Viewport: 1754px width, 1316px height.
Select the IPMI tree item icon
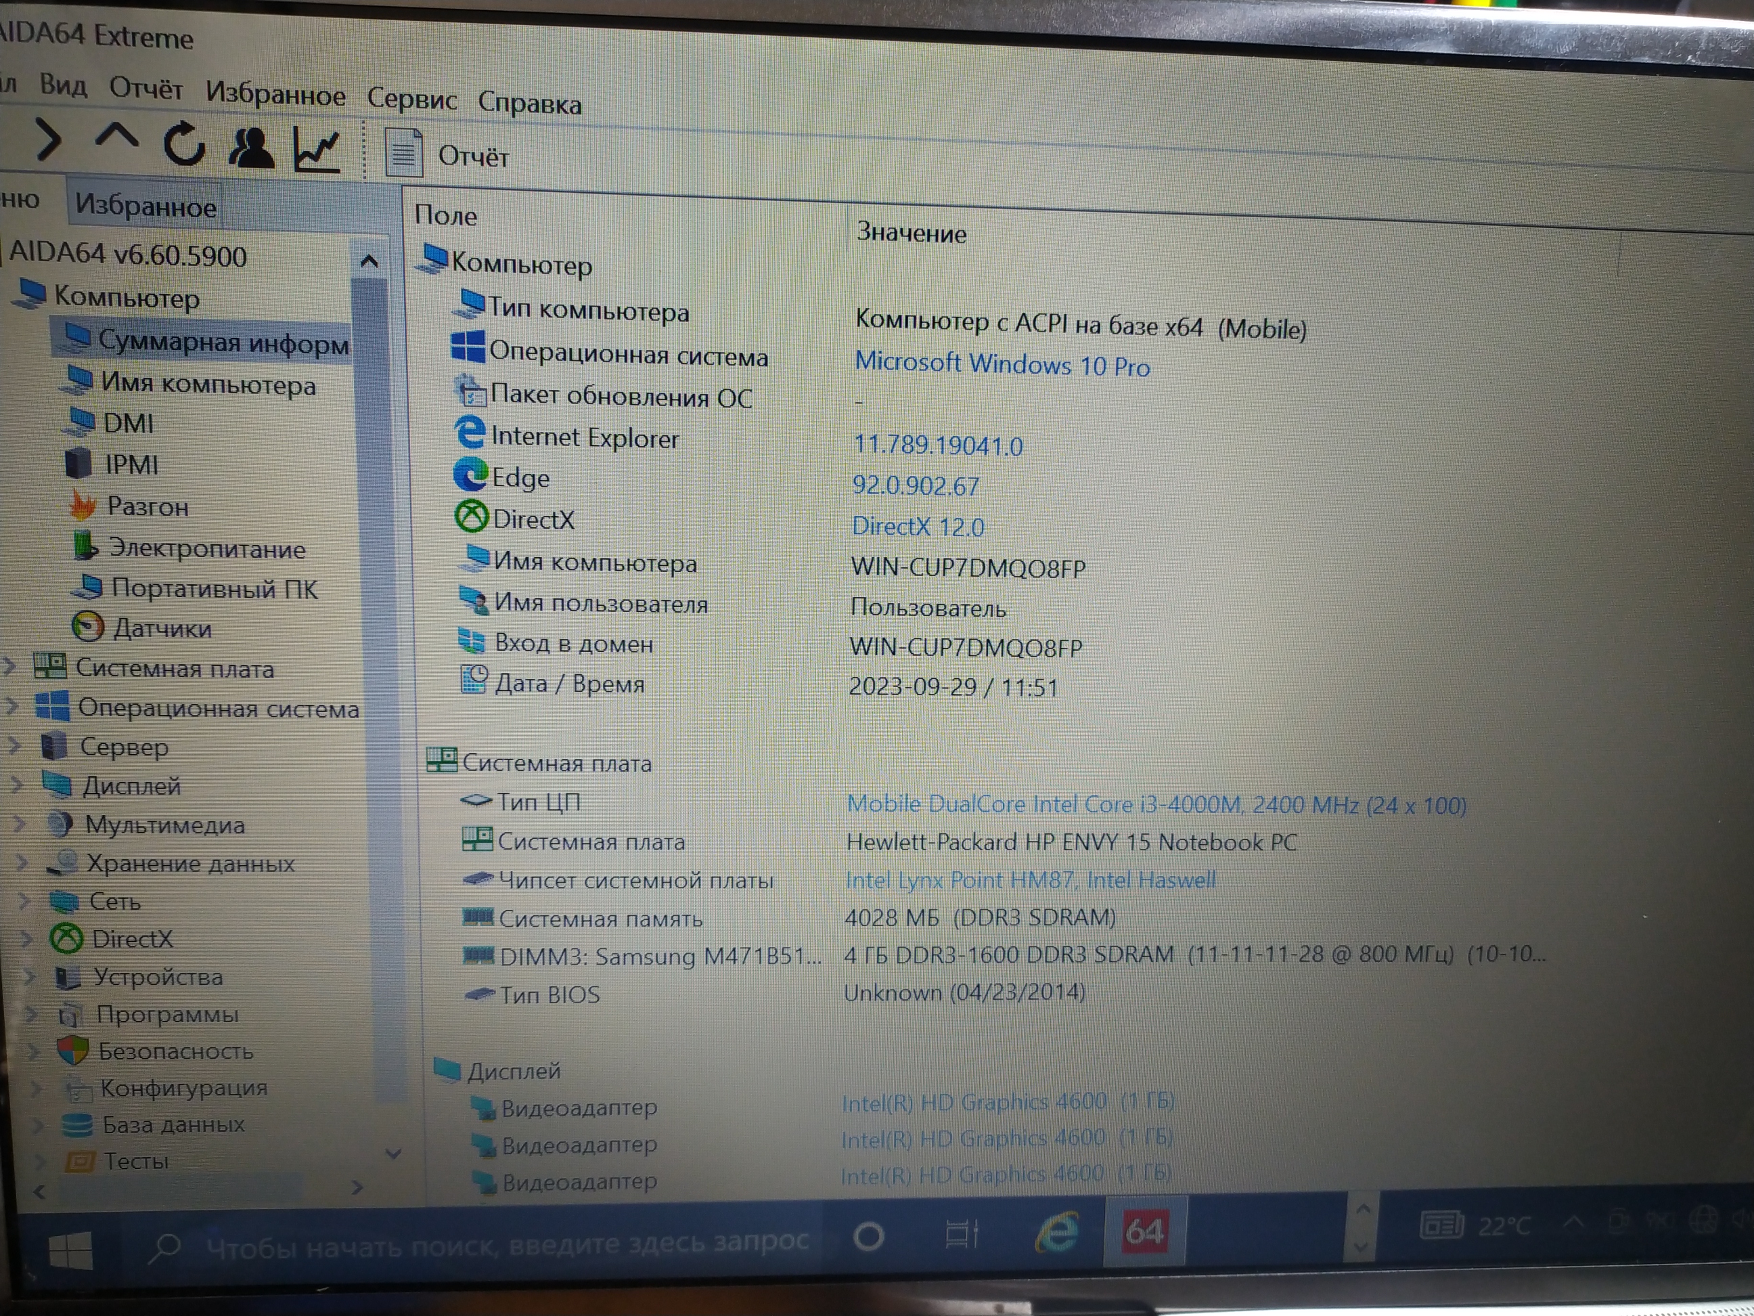(x=78, y=462)
